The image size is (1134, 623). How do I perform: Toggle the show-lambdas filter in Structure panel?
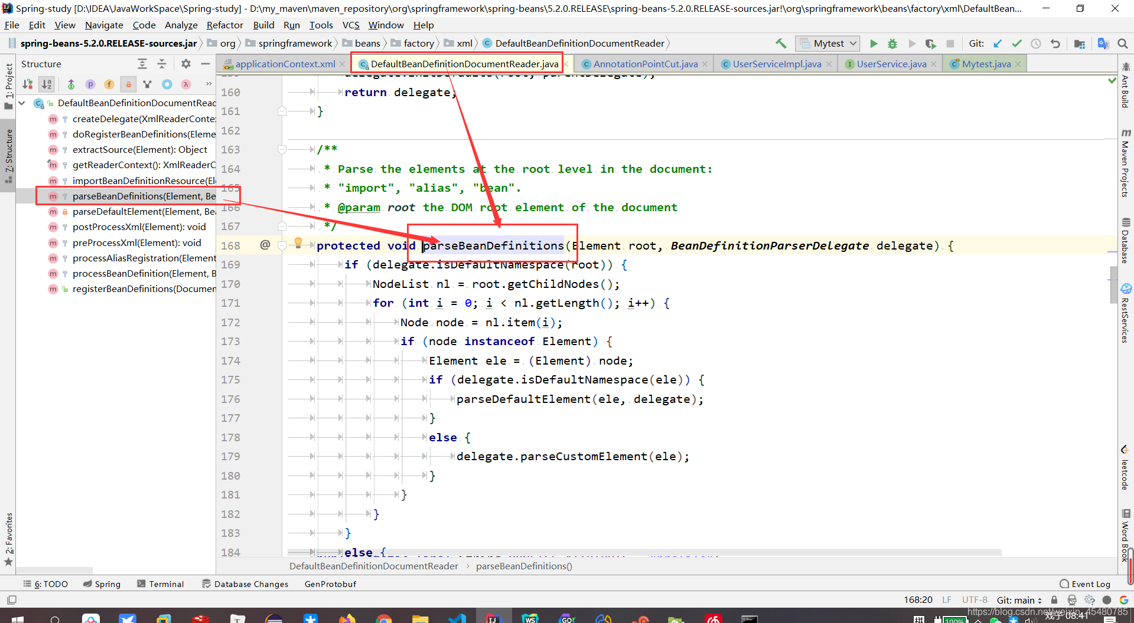tap(186, 84)
